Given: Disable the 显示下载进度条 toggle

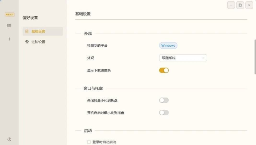Looking at the screenshot, I should [x=164, y=70].
